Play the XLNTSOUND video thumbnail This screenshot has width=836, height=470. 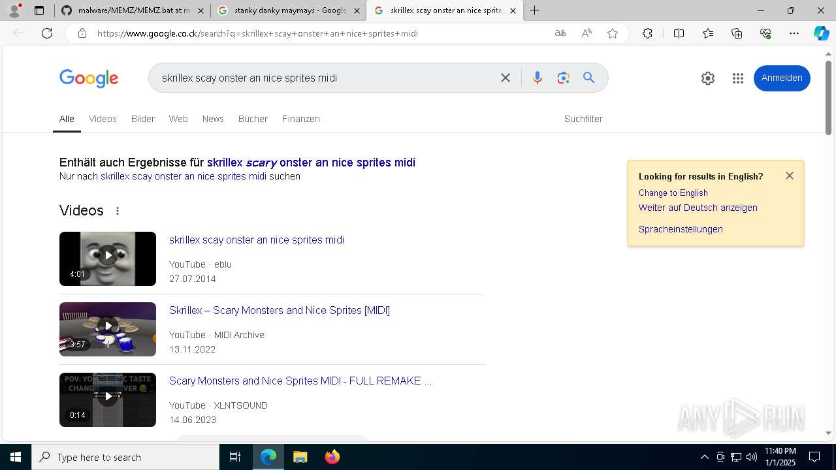(108, 399)
